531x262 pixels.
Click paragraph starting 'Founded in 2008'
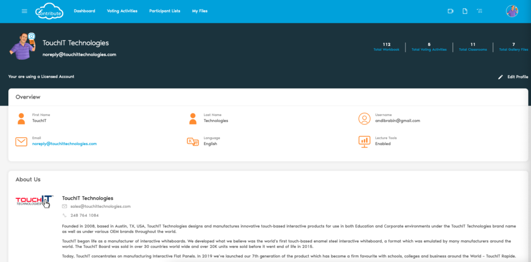289,229
